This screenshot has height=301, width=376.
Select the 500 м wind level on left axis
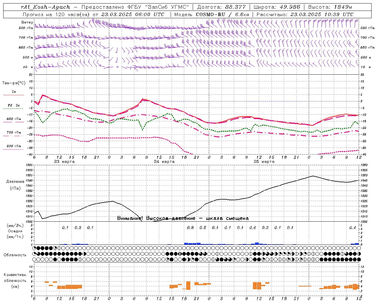[28, 57]
